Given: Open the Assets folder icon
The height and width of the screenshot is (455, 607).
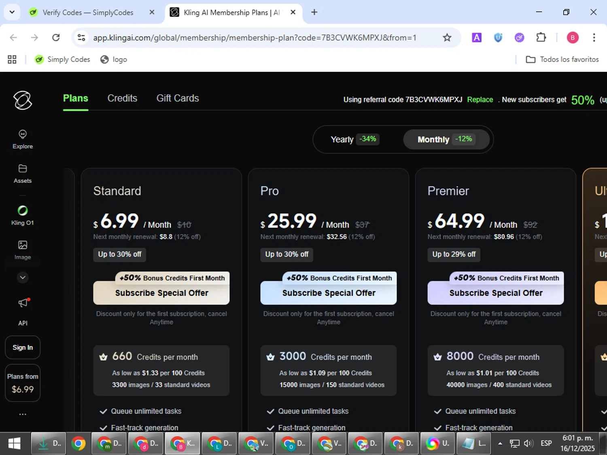Looking at the screenshot, I should pos(23,169).
